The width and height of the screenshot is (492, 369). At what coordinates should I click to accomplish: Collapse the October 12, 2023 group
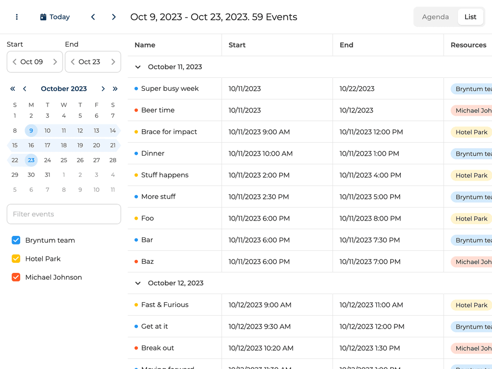click(x=138, y=283)
